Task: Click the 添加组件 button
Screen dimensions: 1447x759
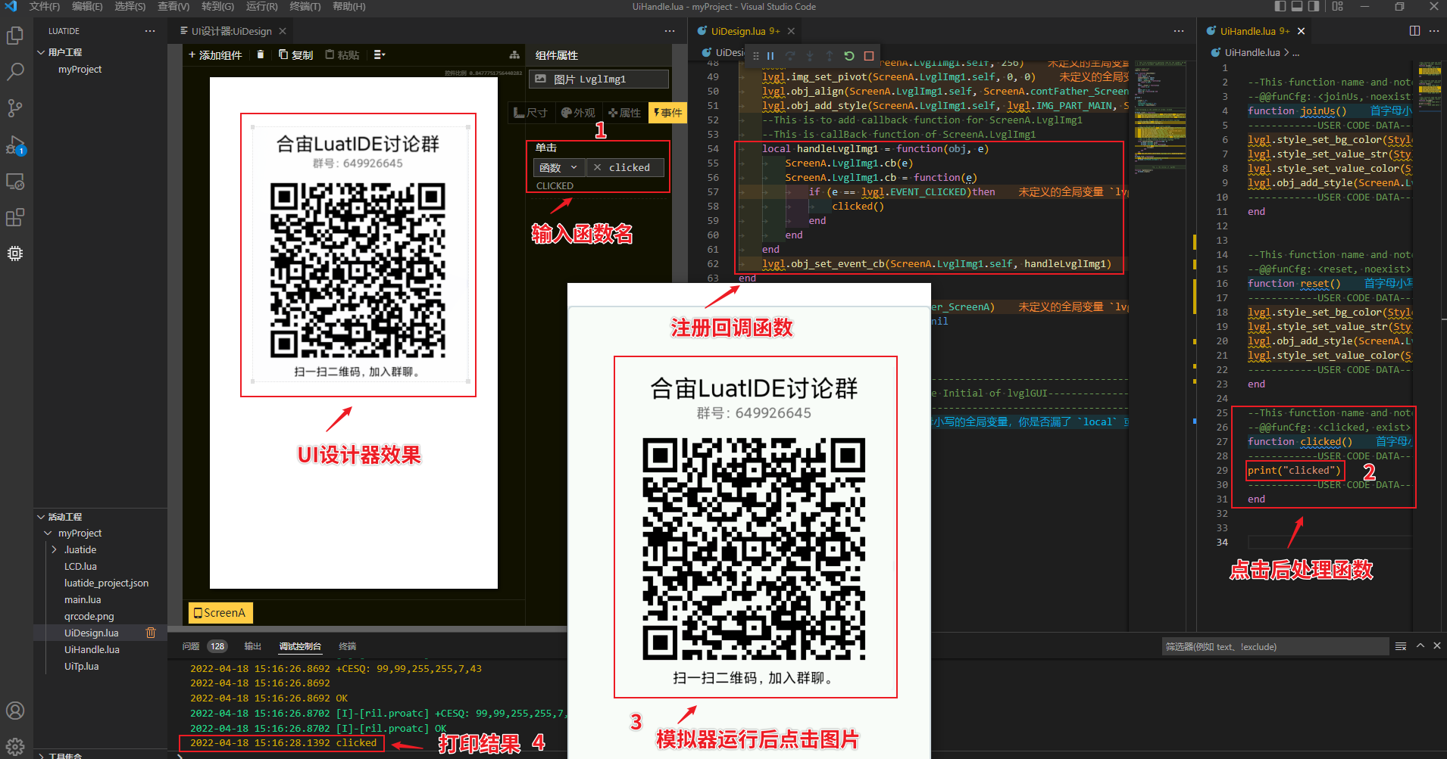Action: [x=216, y=55]
